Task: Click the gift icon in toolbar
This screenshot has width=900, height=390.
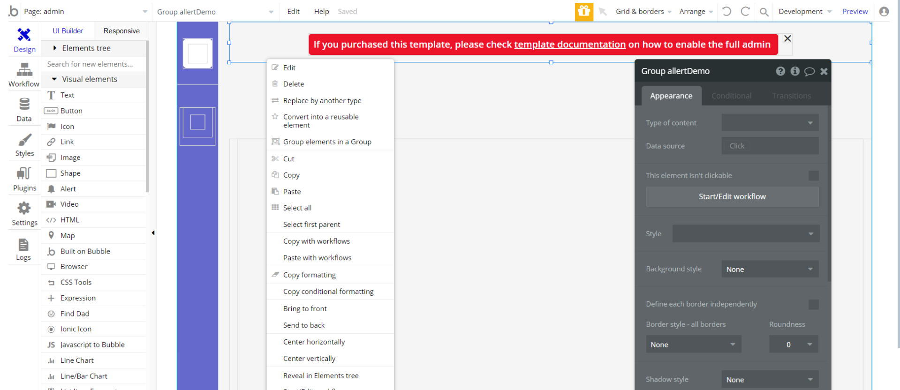Action: pyautogui.click(x=584, y=11)
